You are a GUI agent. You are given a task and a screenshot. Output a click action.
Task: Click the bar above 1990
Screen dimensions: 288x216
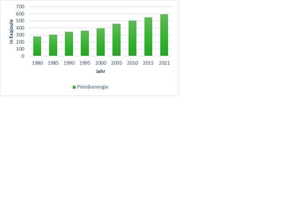pos(69,44)
